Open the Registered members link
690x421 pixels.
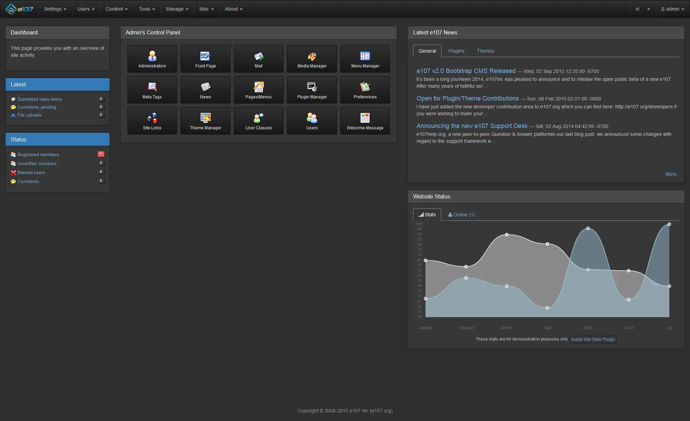point(38,155)
